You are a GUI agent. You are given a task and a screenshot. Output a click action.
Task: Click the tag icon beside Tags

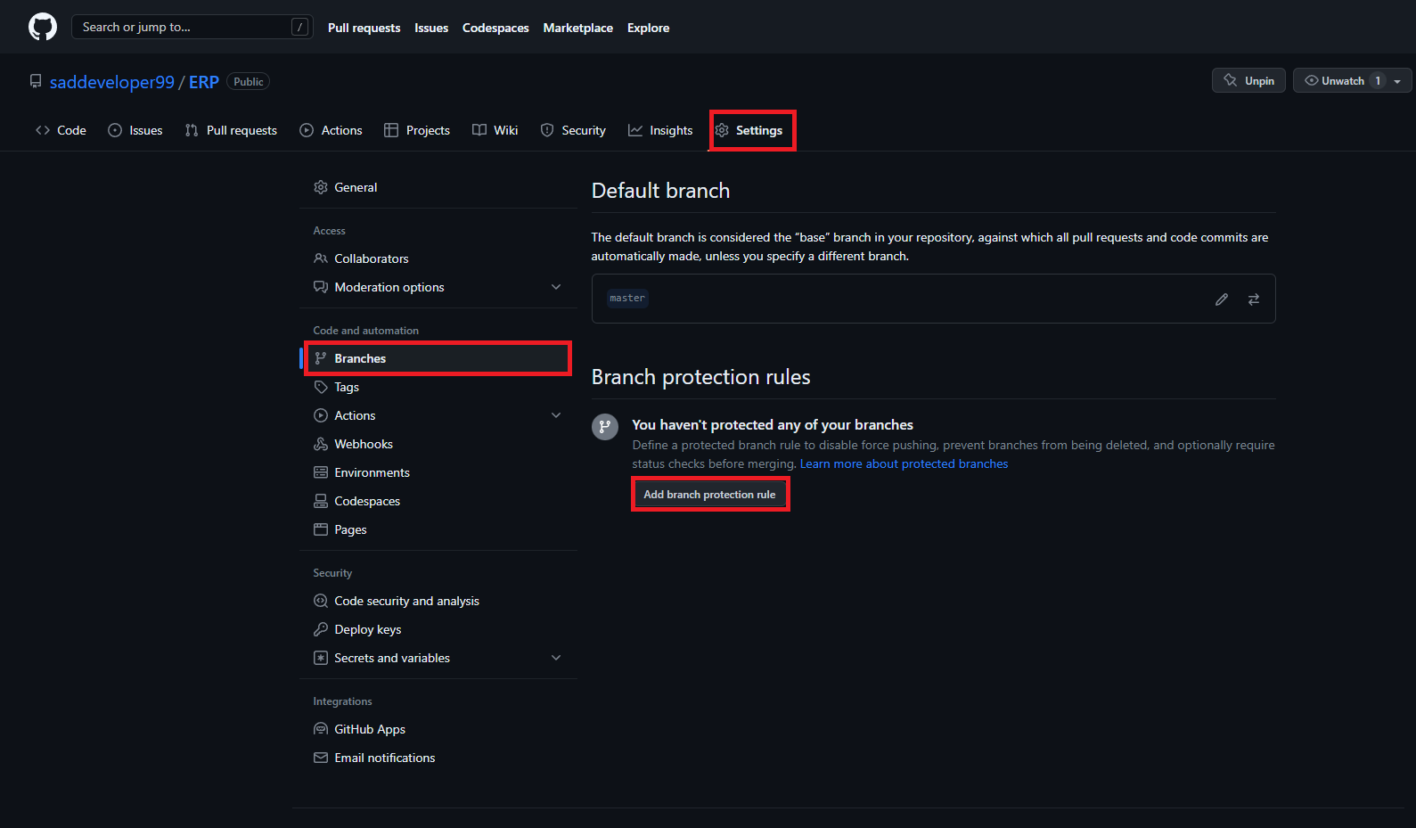coord(321,387)
